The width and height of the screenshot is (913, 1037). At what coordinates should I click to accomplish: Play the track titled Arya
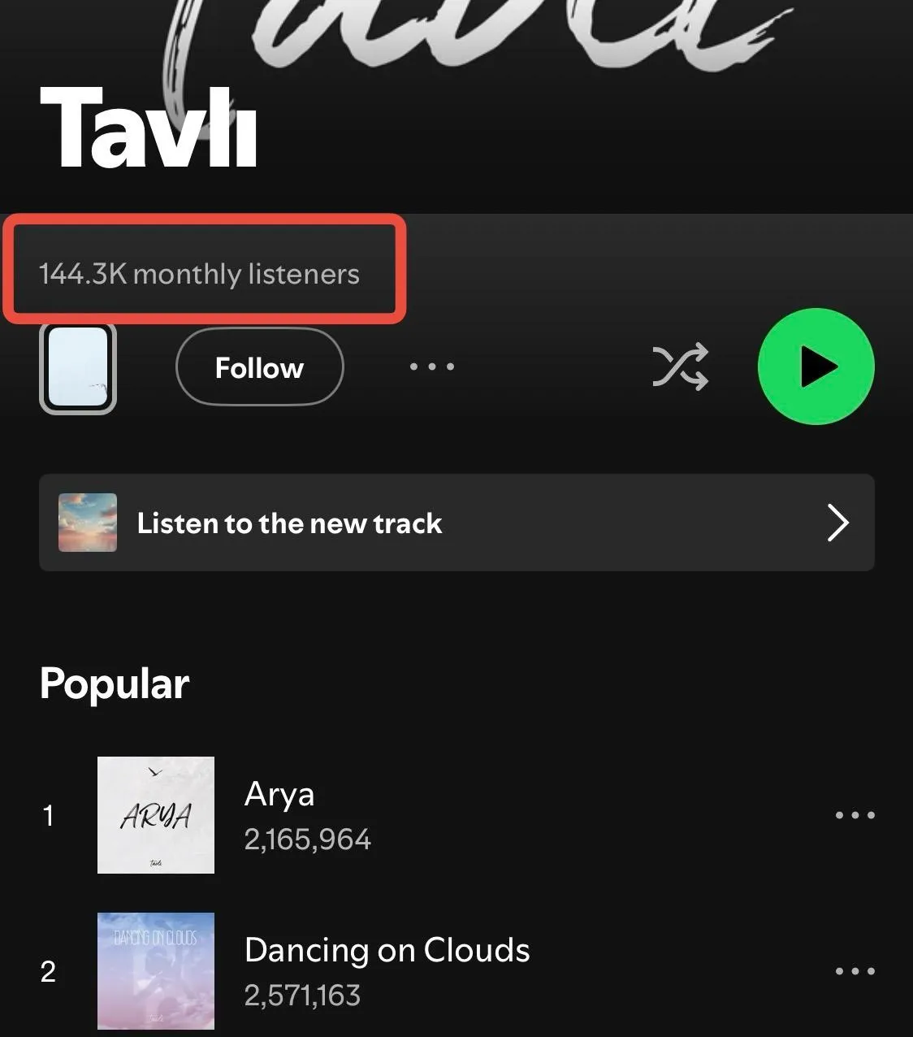pyautogui.click(x=279, y=794)
